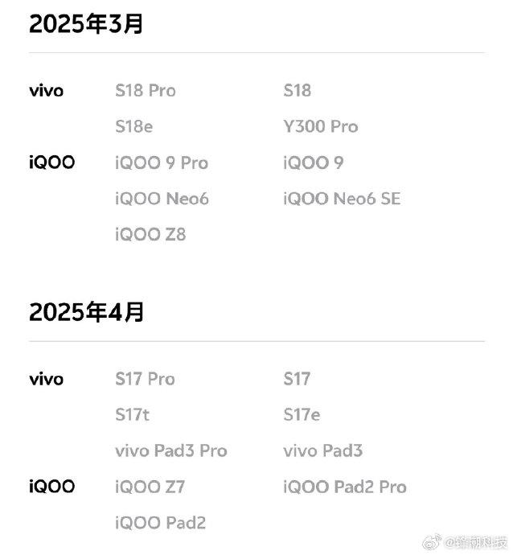Viewport: 513px width, 555px height.
Task: Open the S18 model entry
Action: tap(298, 91)
